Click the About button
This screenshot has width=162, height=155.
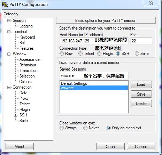point(20,147)
